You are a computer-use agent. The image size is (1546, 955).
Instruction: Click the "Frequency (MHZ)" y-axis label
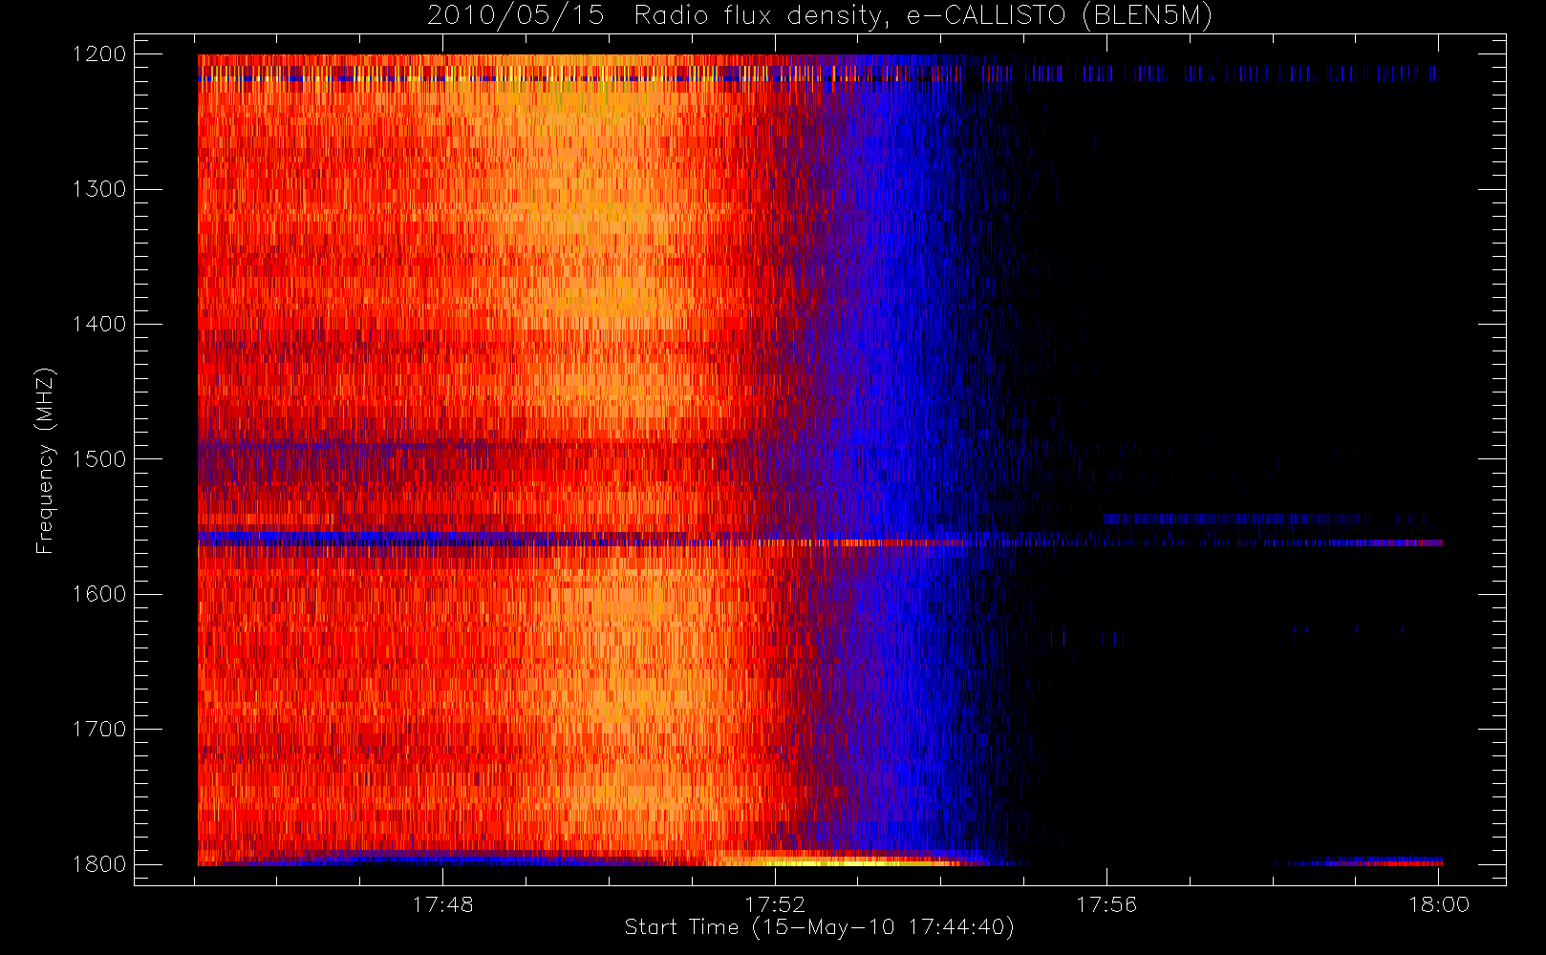(x=44, y=460)
